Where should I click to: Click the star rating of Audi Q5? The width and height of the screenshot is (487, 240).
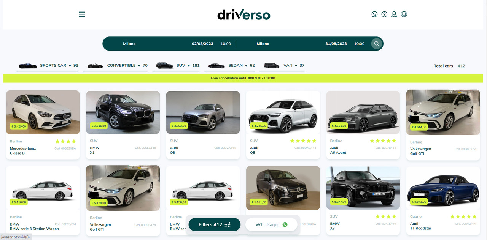tap(303, 141)
